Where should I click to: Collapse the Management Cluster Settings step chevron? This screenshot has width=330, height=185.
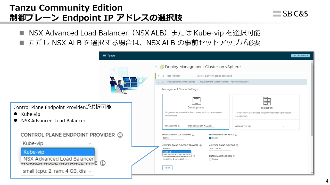[158, 82]
